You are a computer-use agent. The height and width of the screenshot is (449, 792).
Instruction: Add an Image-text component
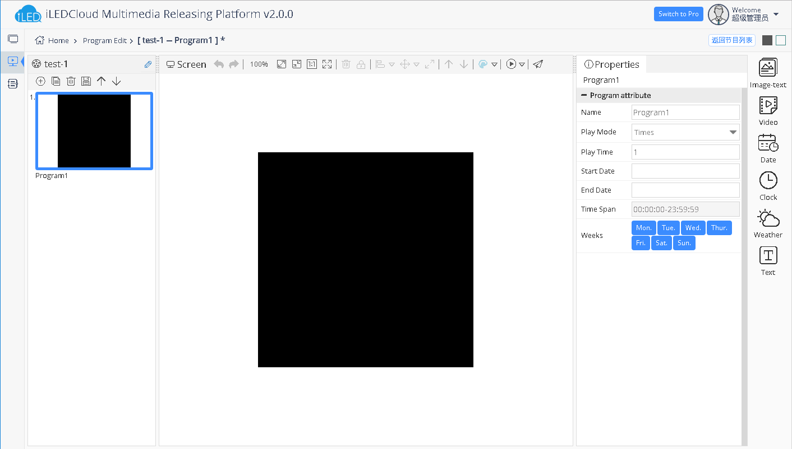768,73
